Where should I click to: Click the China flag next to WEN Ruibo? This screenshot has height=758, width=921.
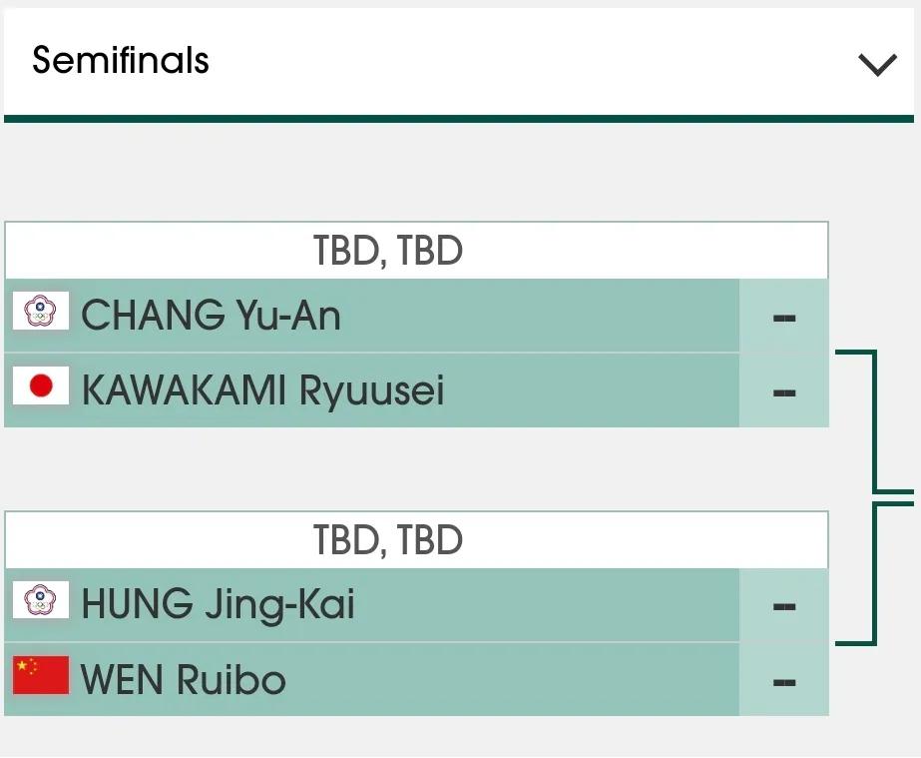[x=41, y=675]
